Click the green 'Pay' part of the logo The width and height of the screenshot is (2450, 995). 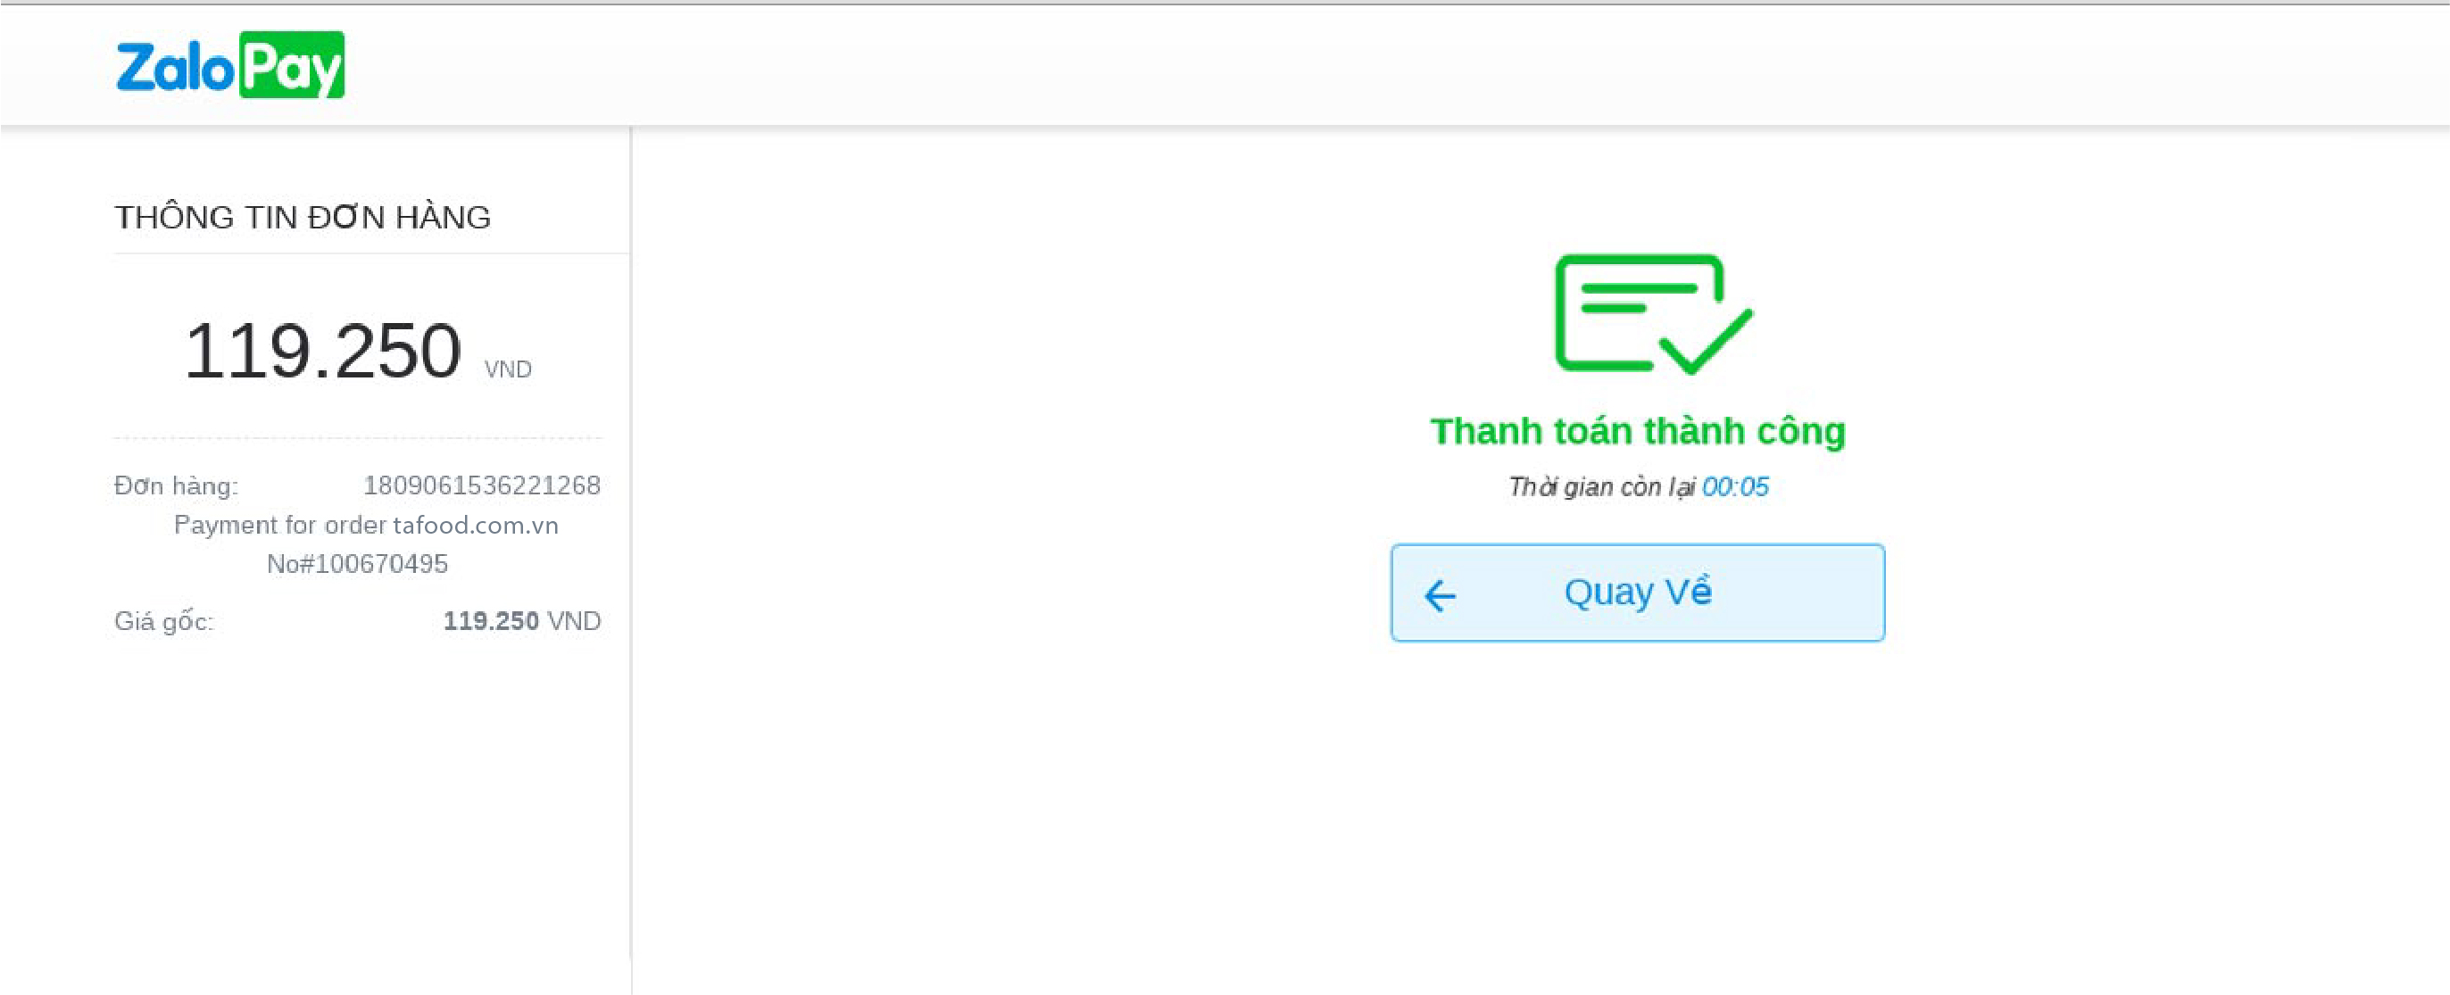pos(292,66)
